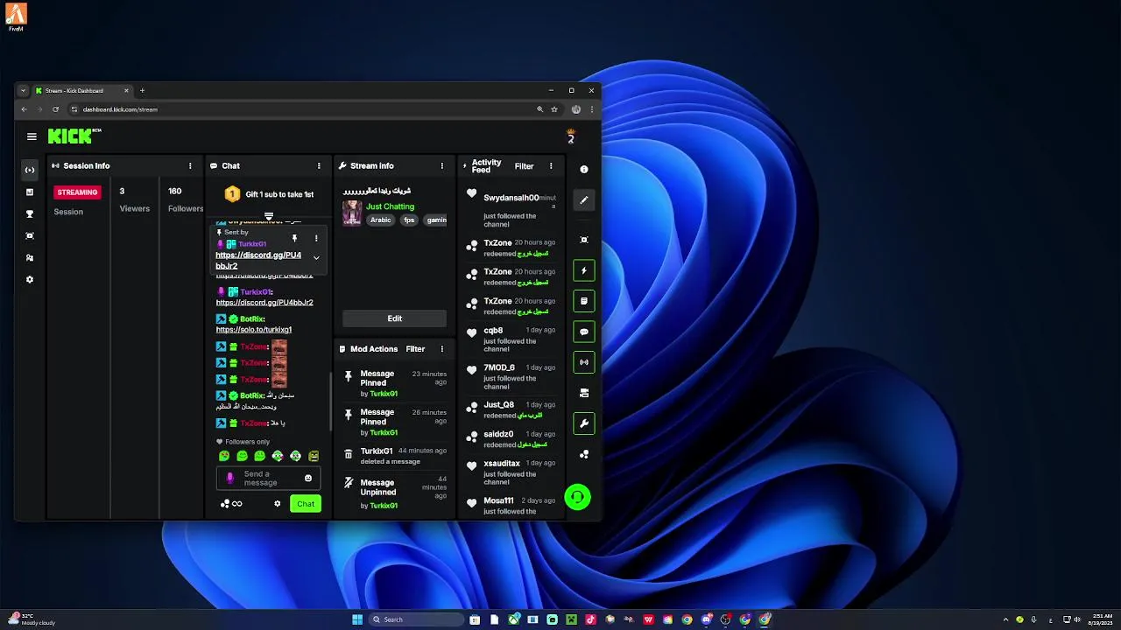Click the left sidebar screen-capture frame icon
Image resolution: width=1121 pixels, height=630 pixels.
[x=30, y=235]
